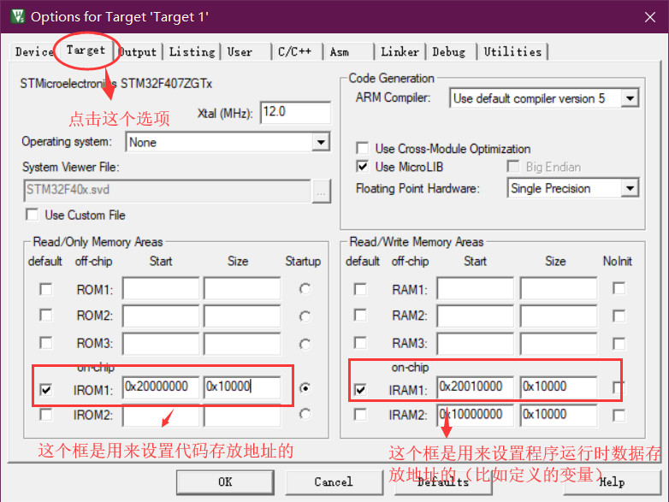The image size is (669, 502).
Task: Toggle the RAM3 NoInit checkbox
Action: [x=619, y=343]
